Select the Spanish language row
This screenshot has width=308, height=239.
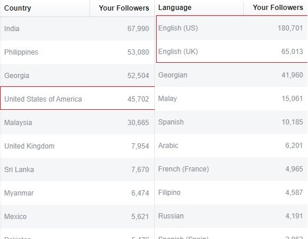point(231,122)
